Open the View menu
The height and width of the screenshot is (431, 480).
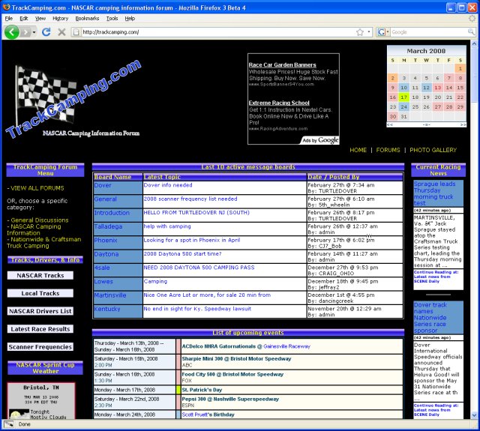click(x=40, y=18)
